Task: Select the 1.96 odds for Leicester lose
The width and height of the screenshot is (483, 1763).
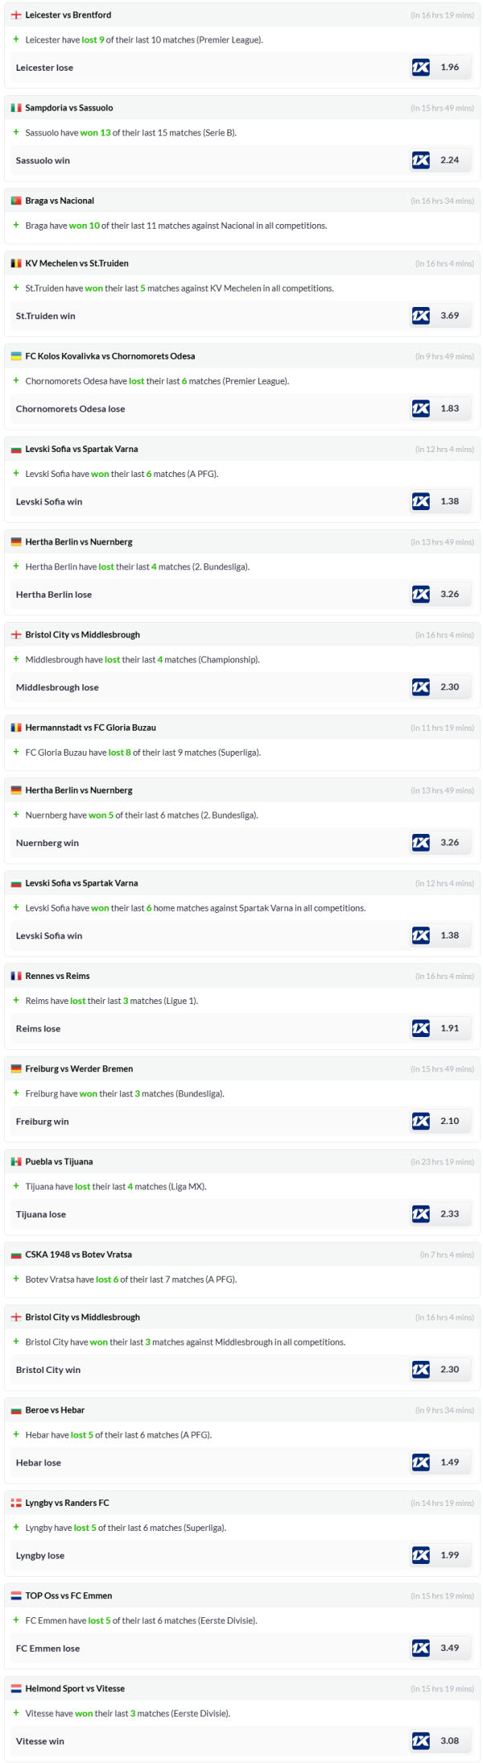Action: tap(449, 68)
